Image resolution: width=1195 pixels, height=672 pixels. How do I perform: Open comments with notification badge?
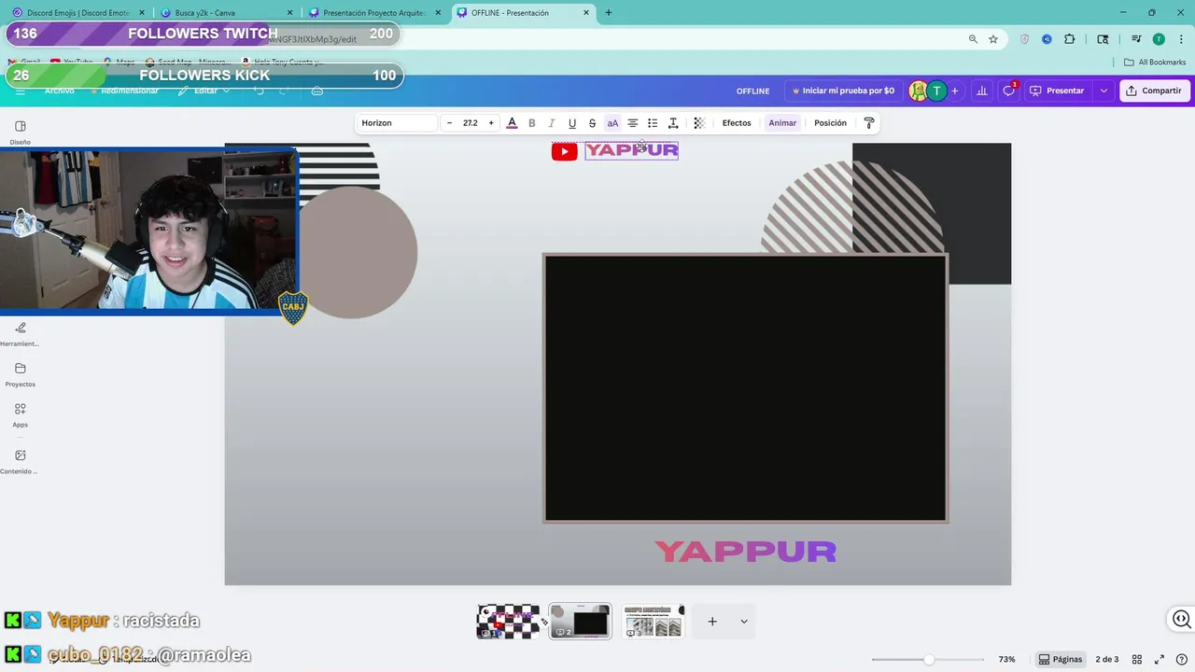point(1009,91)
